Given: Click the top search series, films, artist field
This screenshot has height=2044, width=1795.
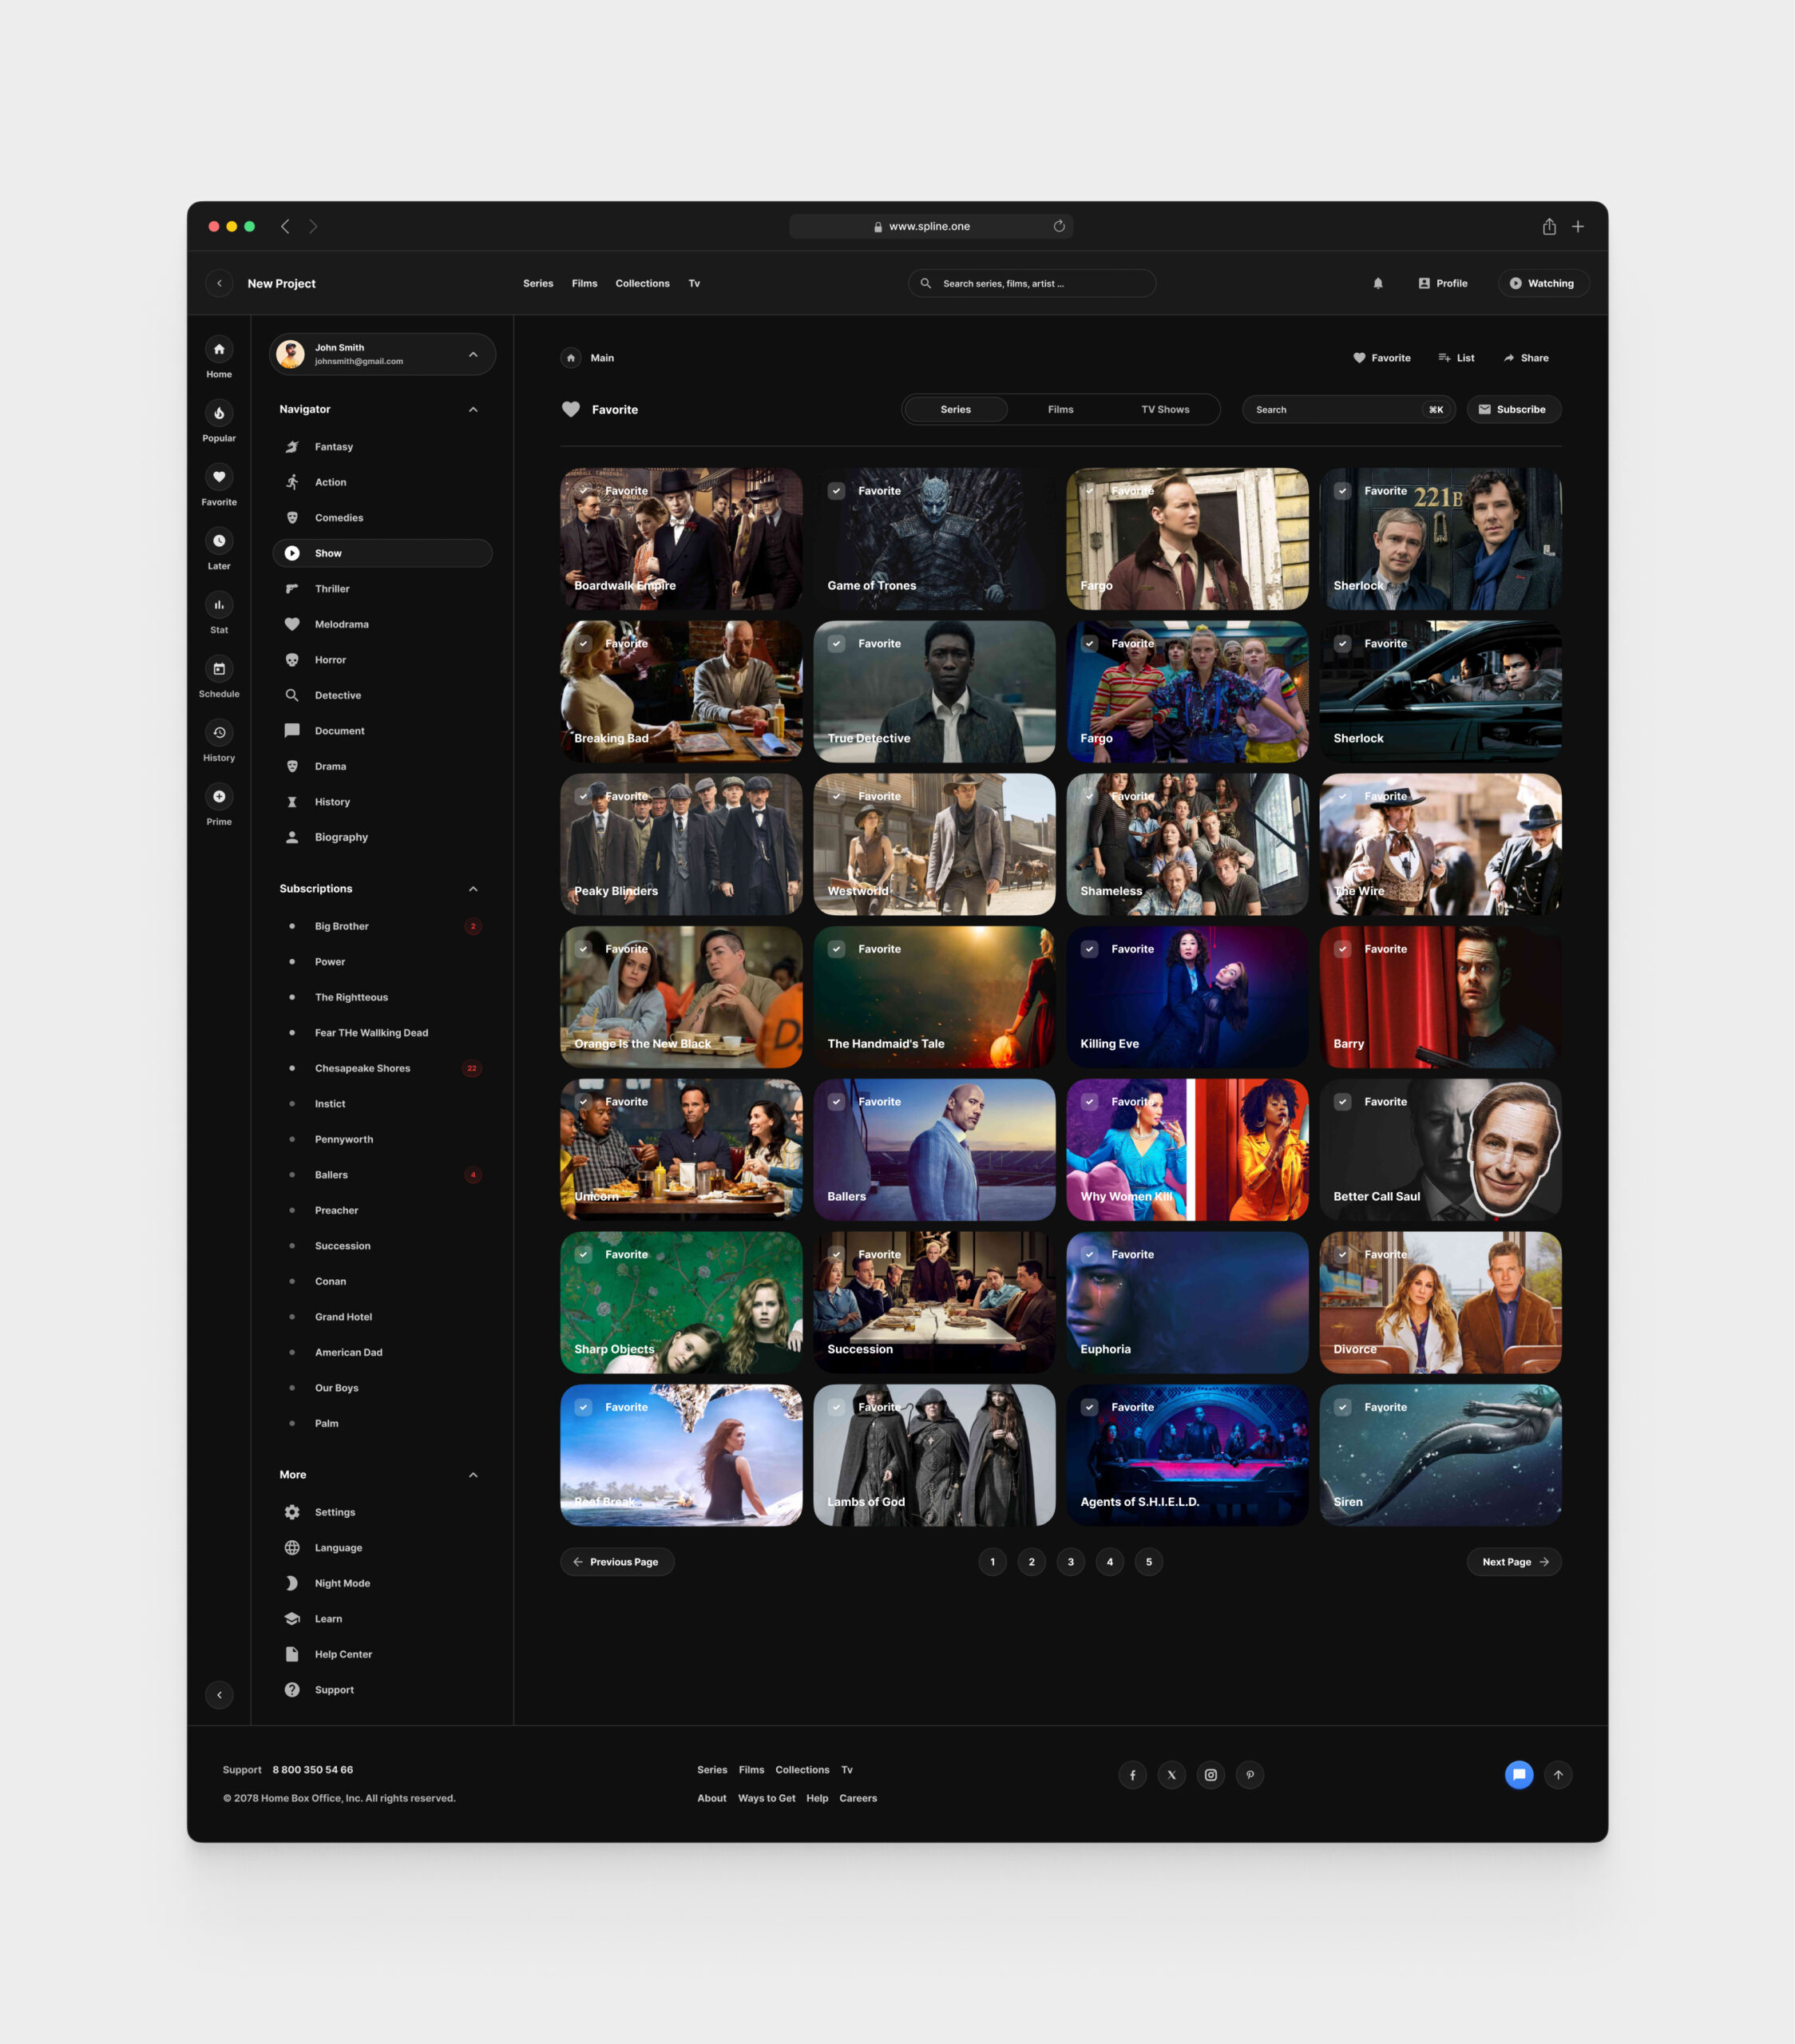Looking at the screenshot, I should 1031,283.
